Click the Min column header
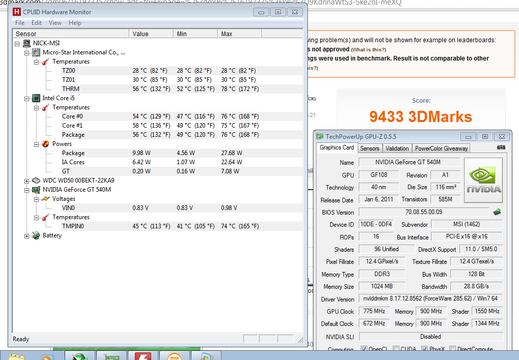 [x=195, y=34]
